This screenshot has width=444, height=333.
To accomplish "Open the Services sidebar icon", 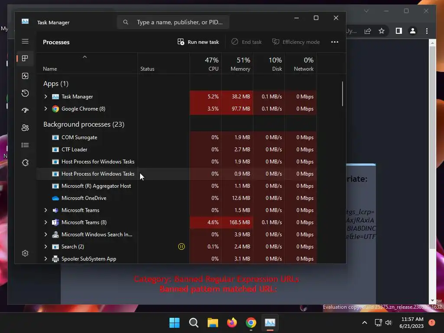I will pos(25,163).
